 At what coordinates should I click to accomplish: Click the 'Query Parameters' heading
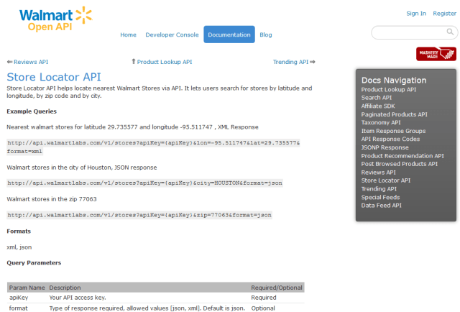point(34,262)
